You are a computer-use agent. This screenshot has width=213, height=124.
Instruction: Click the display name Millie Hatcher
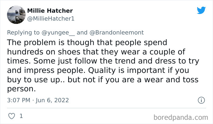(x=50, y=11)
